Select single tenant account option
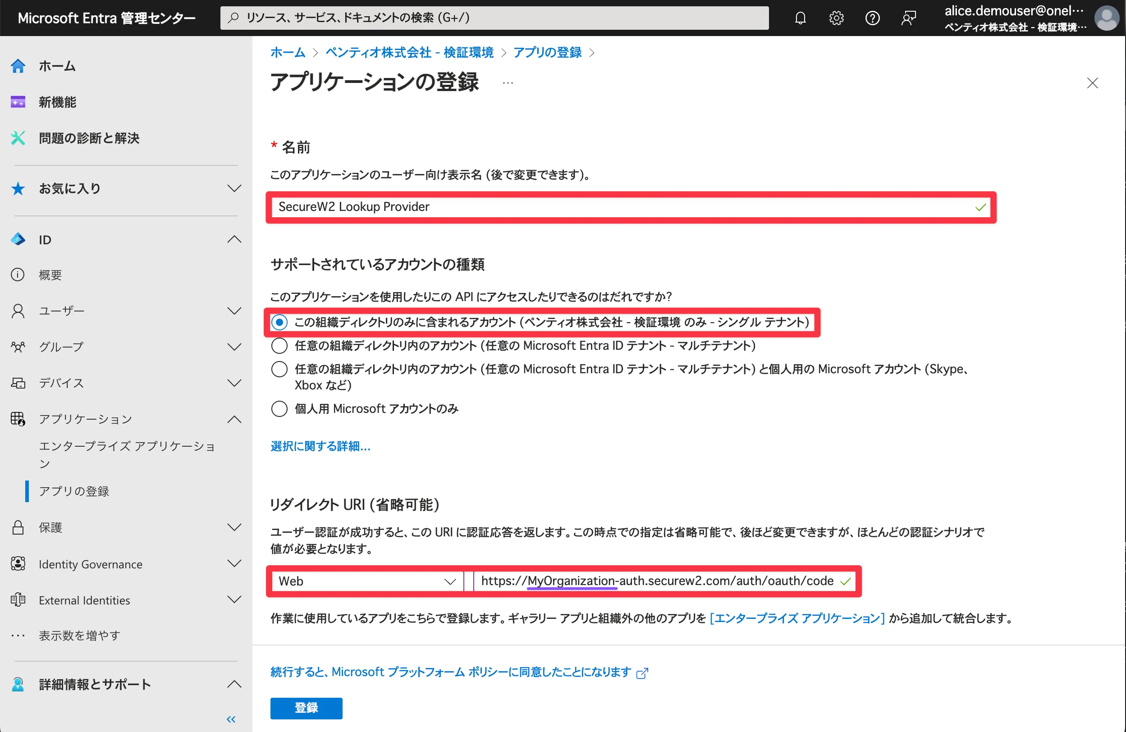Image resolution: width=1126 pixels, height=732 pixels. (x=279, y=322)
